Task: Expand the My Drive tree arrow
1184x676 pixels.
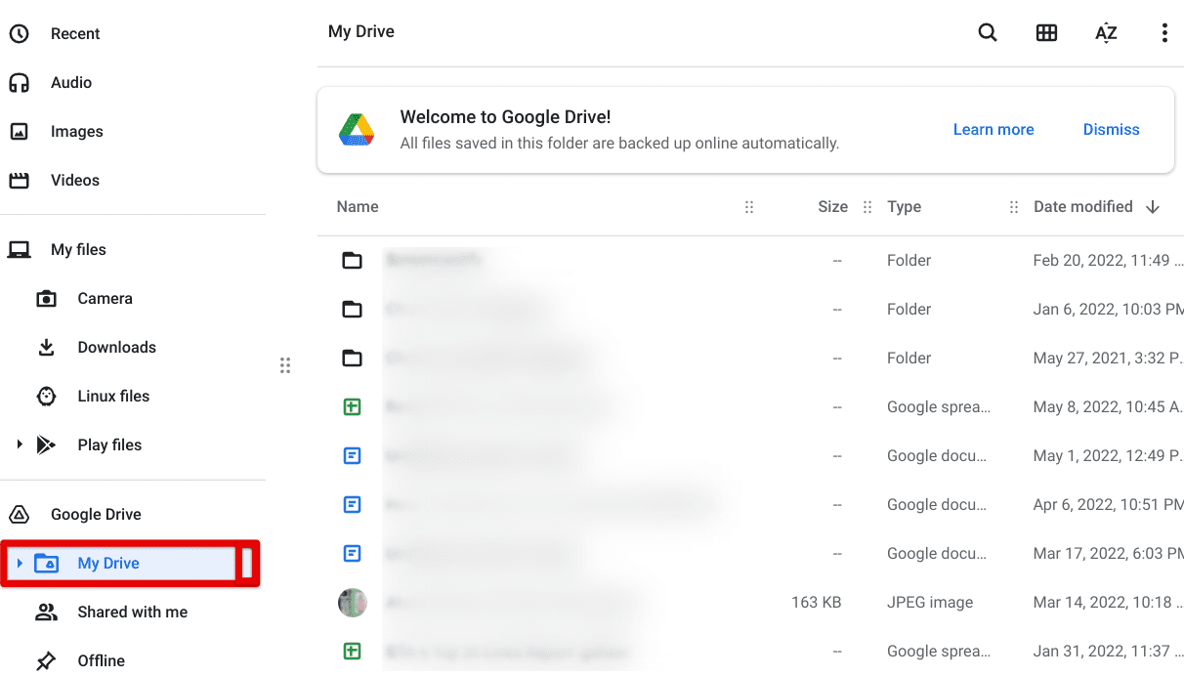Action: pyautogui.click(x=19, y=563)
